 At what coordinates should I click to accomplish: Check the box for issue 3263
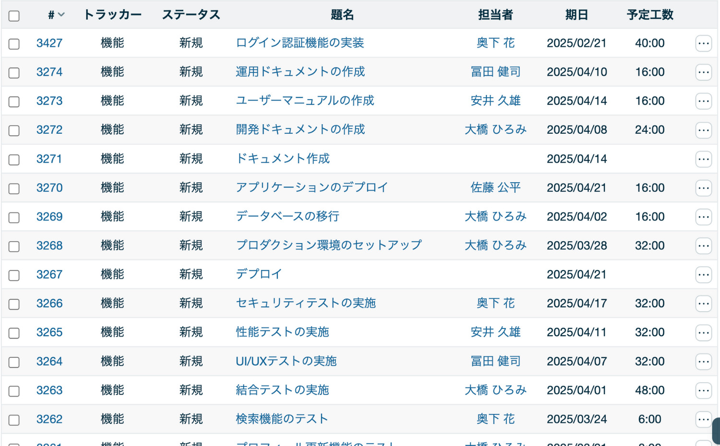(14, 391)
